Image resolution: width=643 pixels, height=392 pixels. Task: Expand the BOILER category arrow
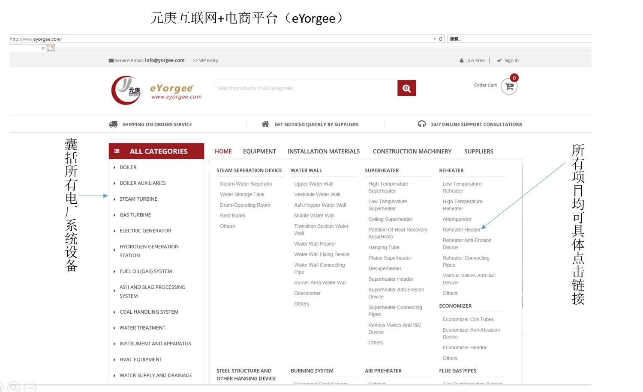tap(114, 168)
